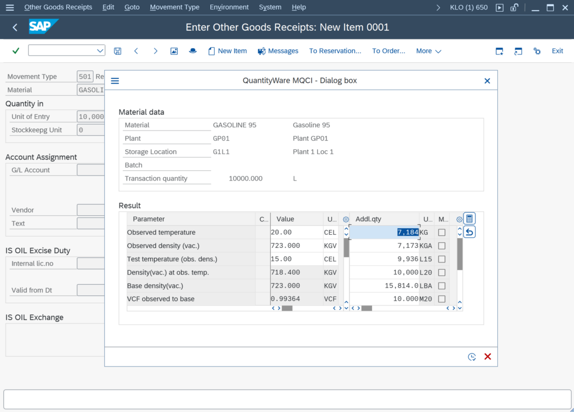
Task: Toggle the checkbox in LBA row
Action: click(442, 286)
